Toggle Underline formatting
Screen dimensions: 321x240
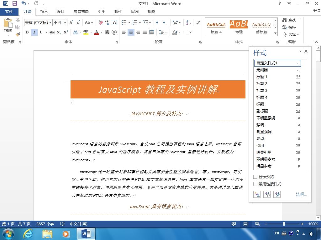[x=41, y=32]
